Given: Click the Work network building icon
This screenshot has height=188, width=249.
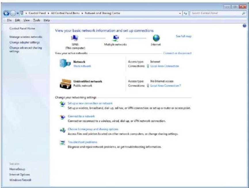Looking at the screenshot, I should [65, 63].
